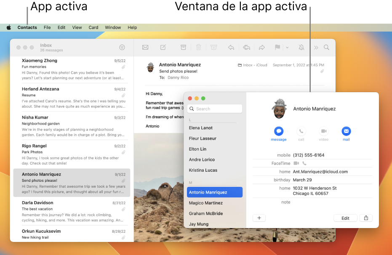Image resolution: width=392 pixels, height=255 pixels.
Task: Click sender avatar in Mail message header
Action: coord(150,67)
